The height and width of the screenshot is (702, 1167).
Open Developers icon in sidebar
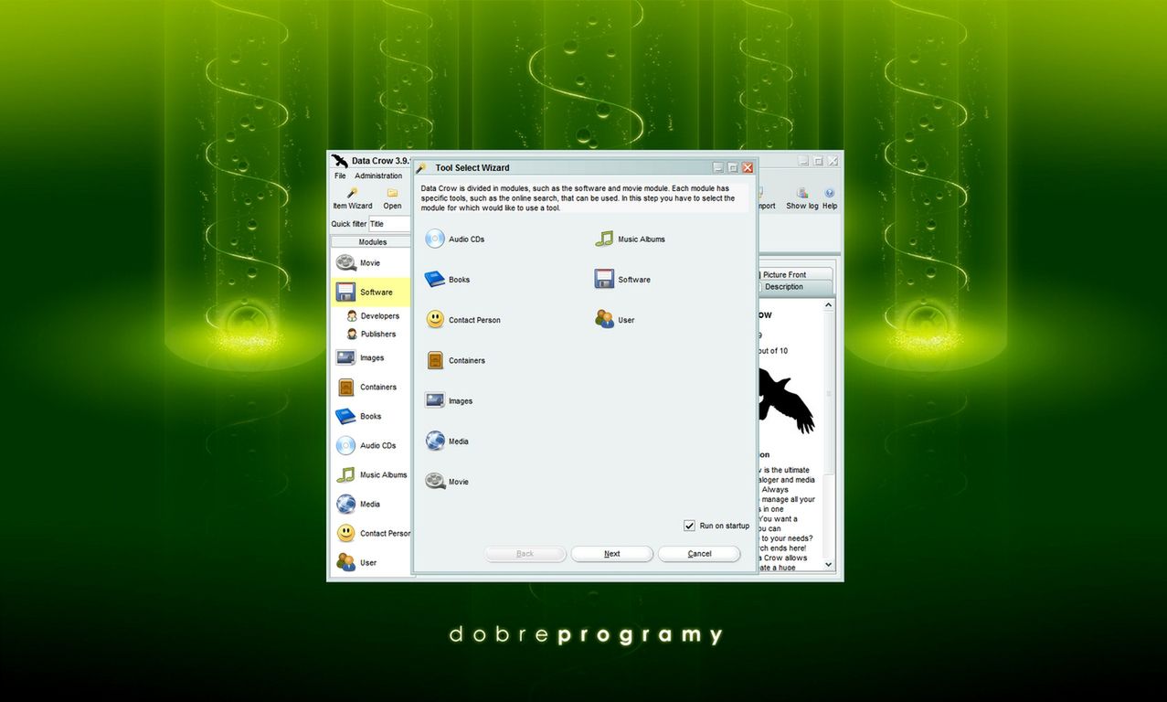click(352, 316)
